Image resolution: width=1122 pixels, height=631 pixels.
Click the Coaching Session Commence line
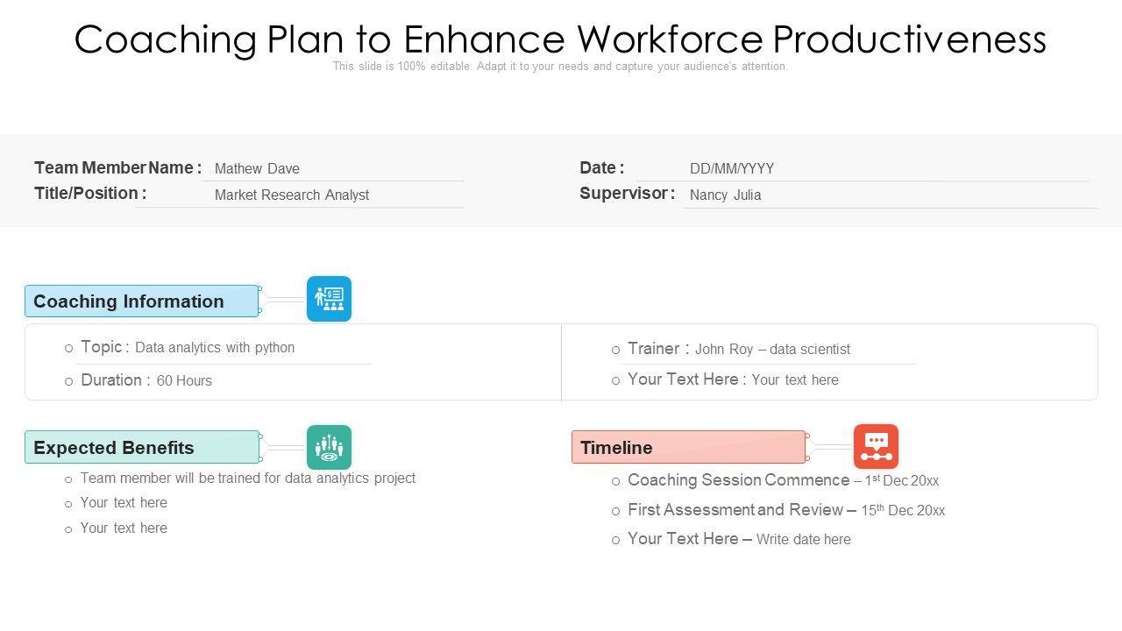tap(783, 480)
